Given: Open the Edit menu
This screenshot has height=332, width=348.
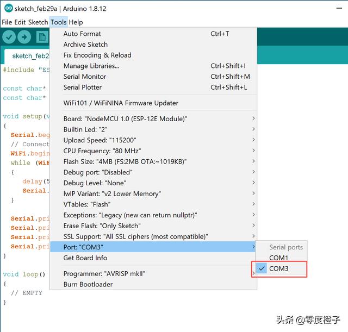Looking at the screenshot, I should (20, 22).
